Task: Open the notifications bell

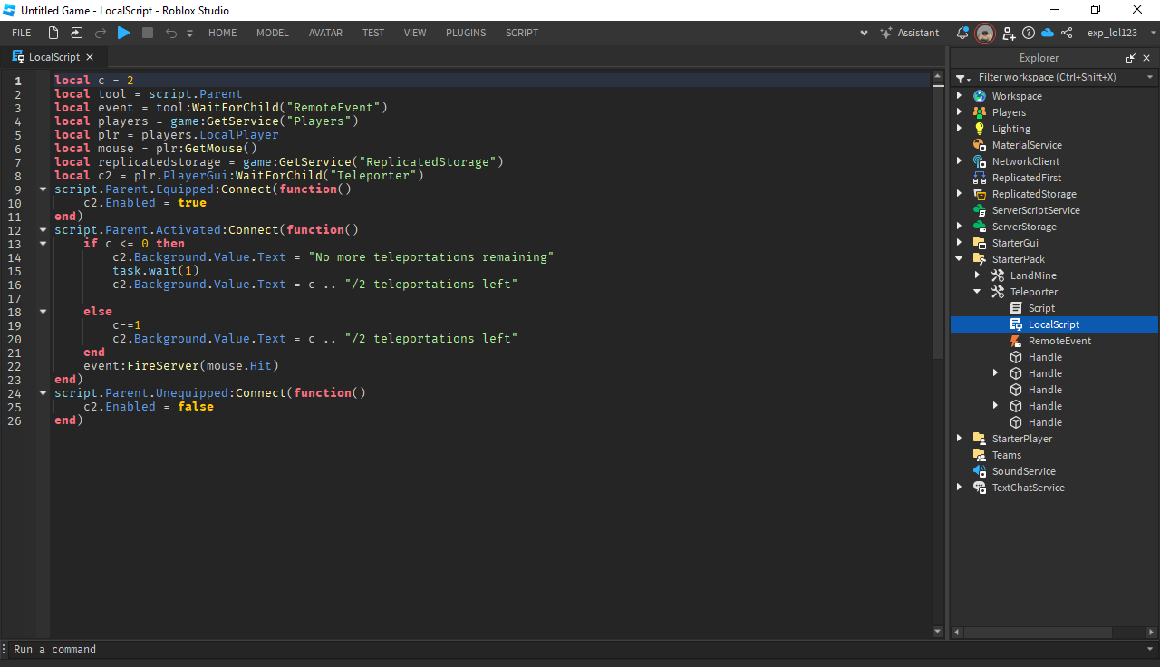Action: [962, 33]
